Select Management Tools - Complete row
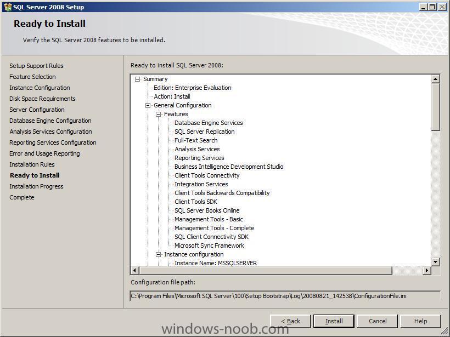 click(x=215, y=228)
